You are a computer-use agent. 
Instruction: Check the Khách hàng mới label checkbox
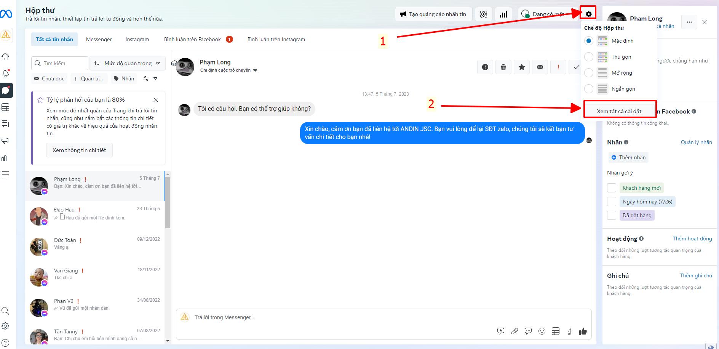(612, 188)
